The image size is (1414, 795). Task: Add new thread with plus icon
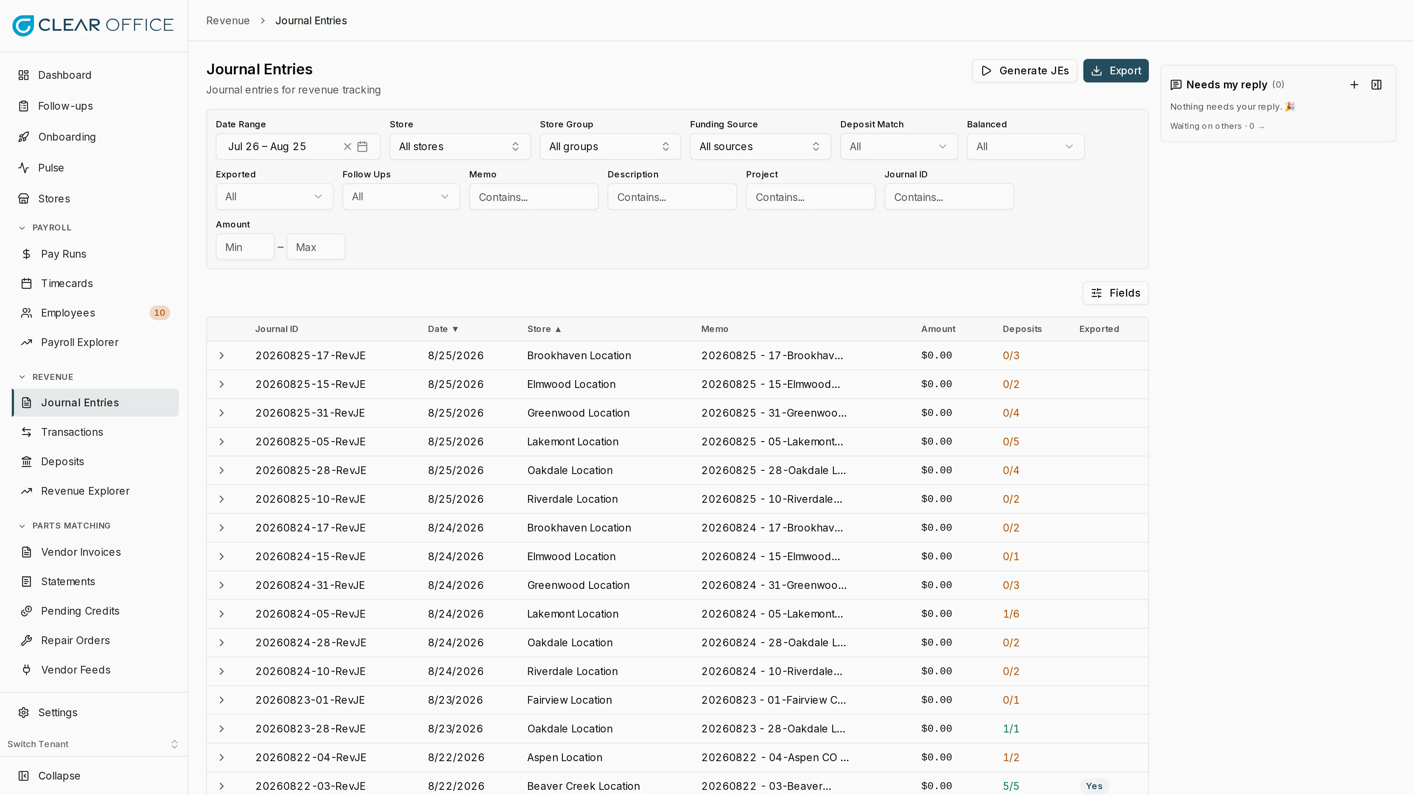coord(1354,85)
